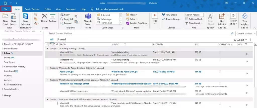Image resolution: width=257 pixels, height=108 pixels.
Task: Open the Address Book
Action: click(x=194, y=19)
